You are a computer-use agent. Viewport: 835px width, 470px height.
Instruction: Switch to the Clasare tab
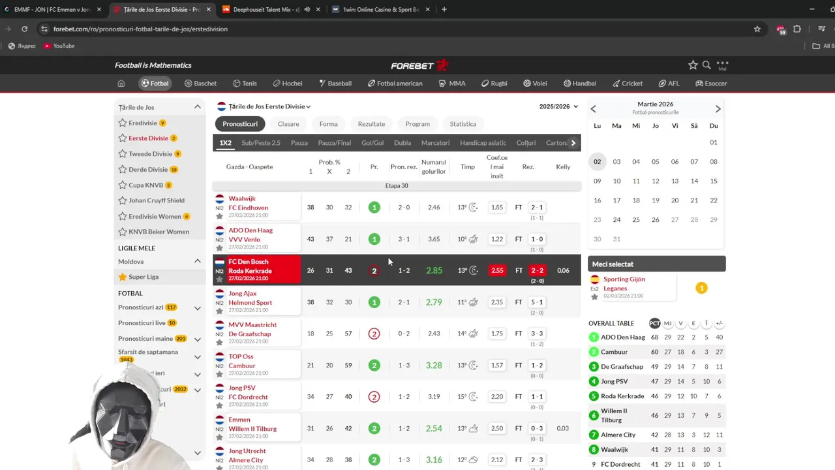[x=288, y=124]
